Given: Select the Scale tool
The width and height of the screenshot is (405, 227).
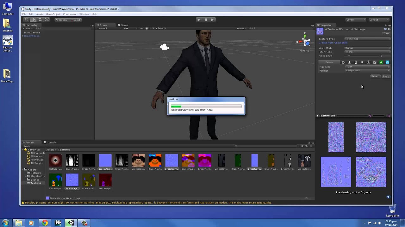Looking at the screenshot, I should click(47, 20).
